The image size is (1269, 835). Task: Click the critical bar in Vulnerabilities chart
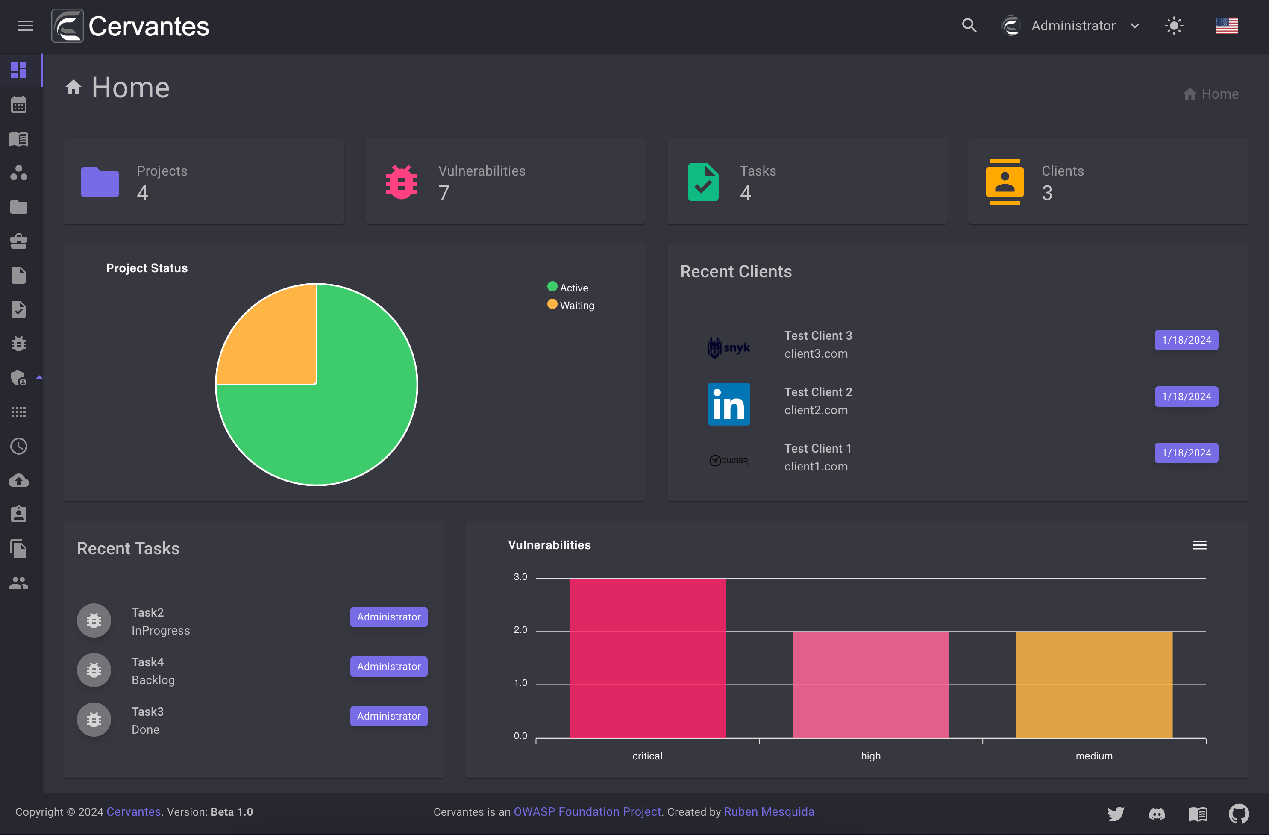click(x=647, y=658)
